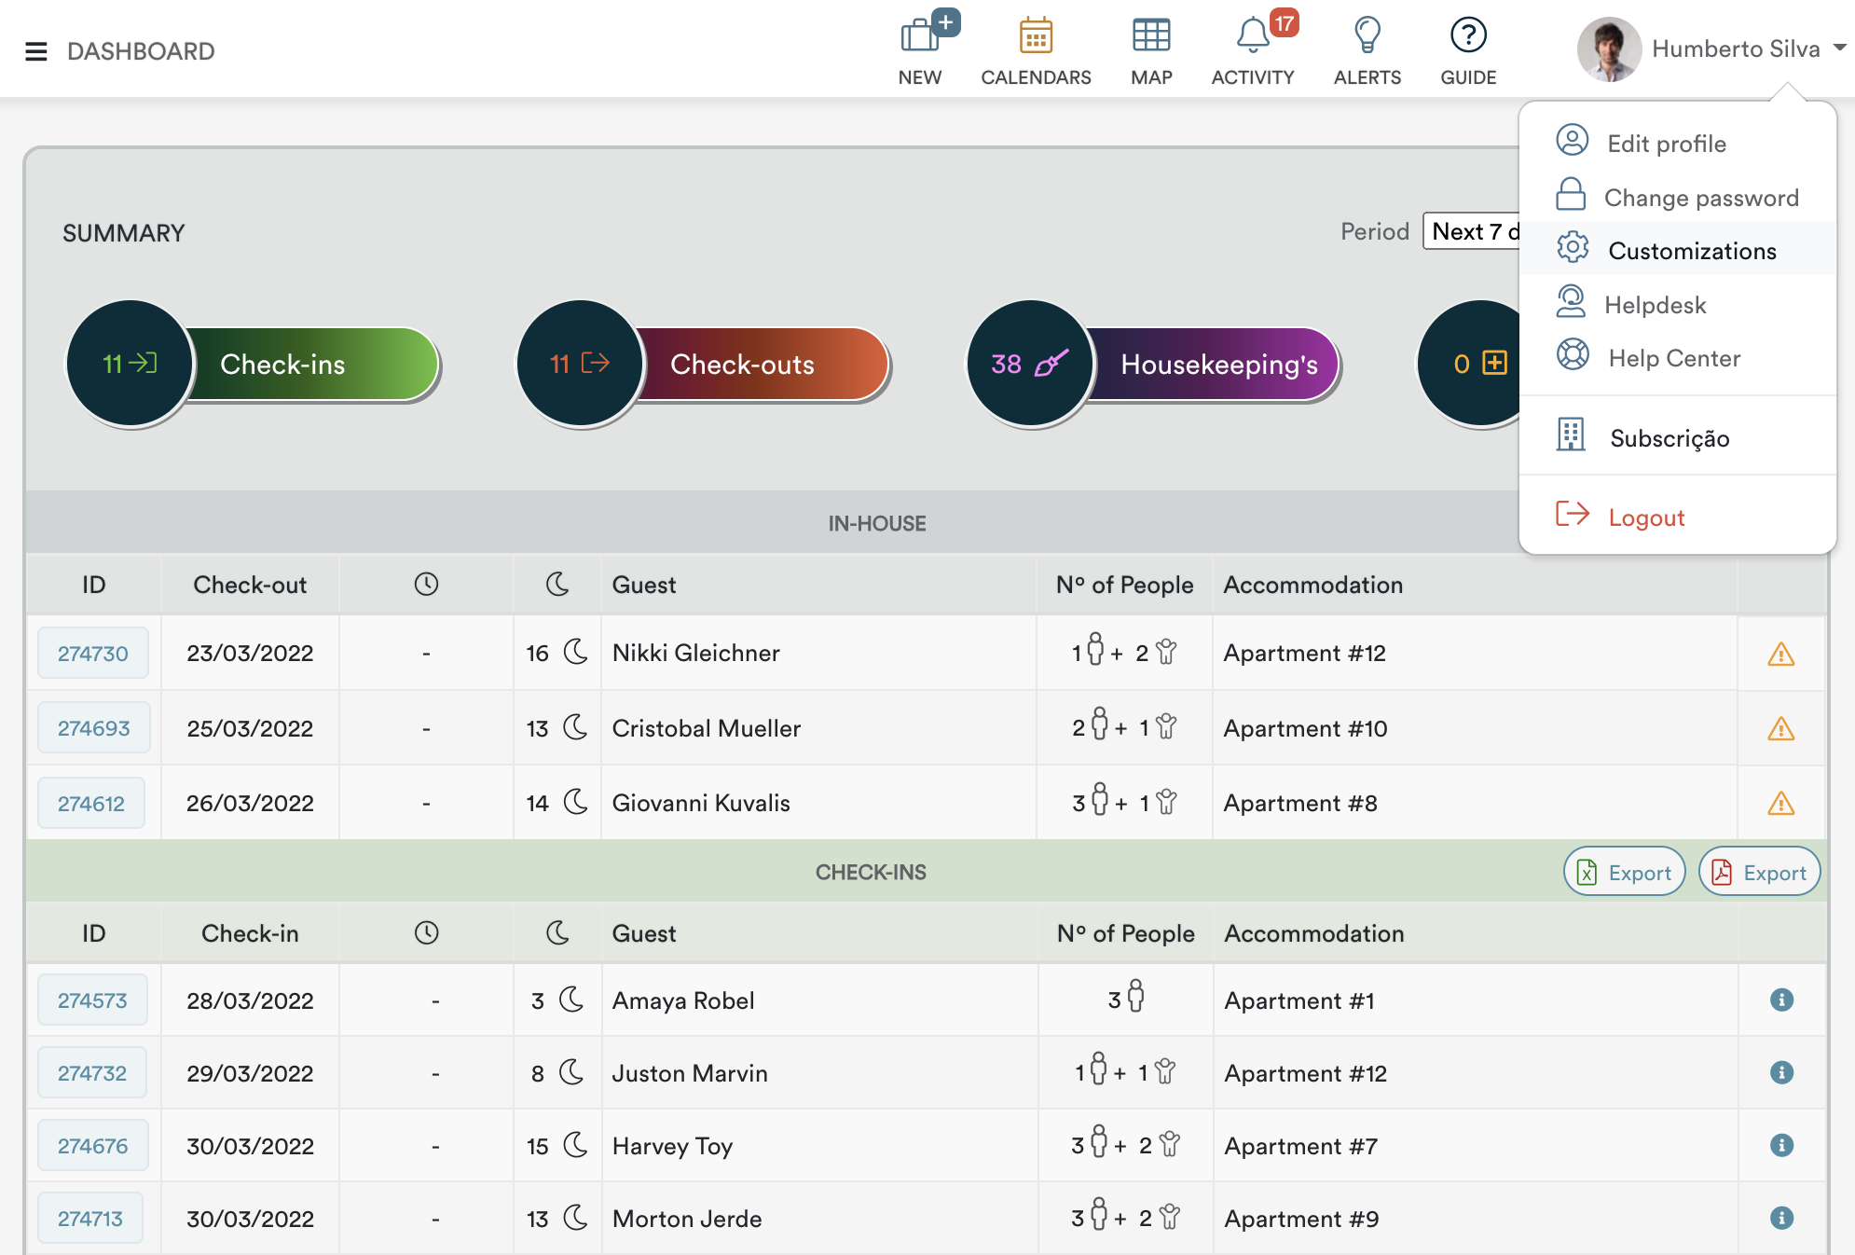The image size is (1855, 1255).
Task: Open reservation 274730
Action: click(93, 653)
